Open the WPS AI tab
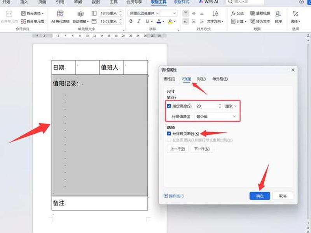This screenshot has height=233, width=311. 209,2
